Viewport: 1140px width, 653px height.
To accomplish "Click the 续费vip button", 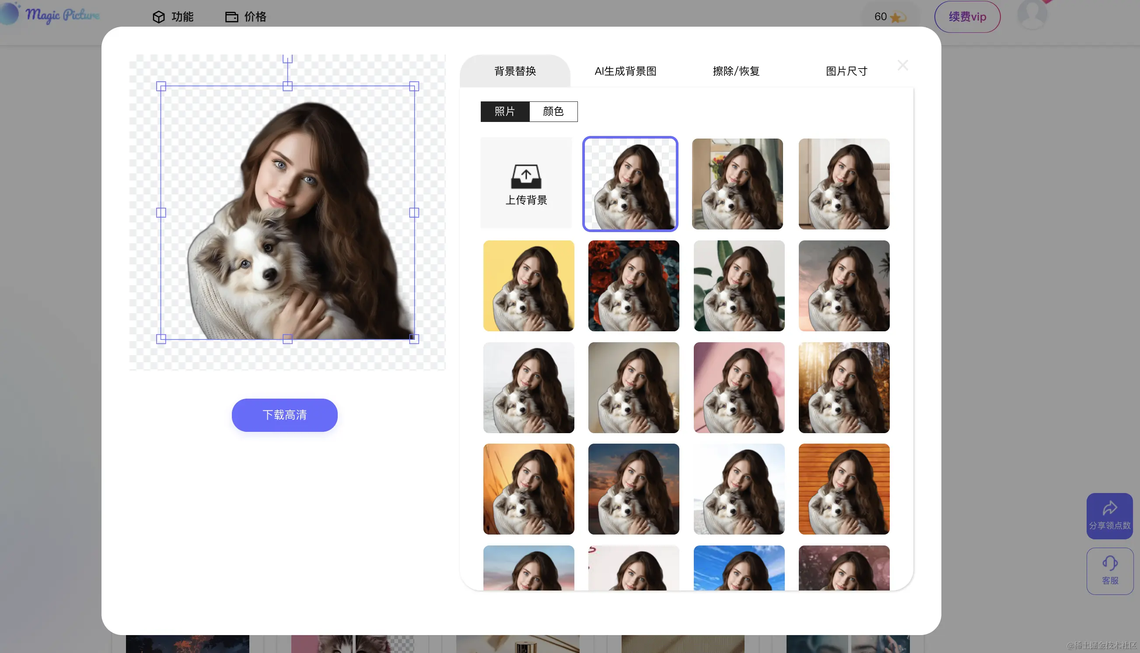I will click(x=967, y=17).
